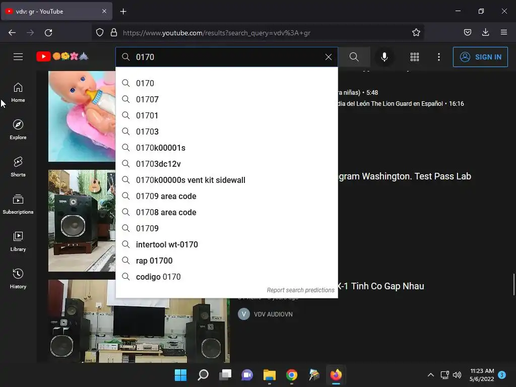Open the YouTube apps grid
The image size is (516, 387).
coord(415,57)
